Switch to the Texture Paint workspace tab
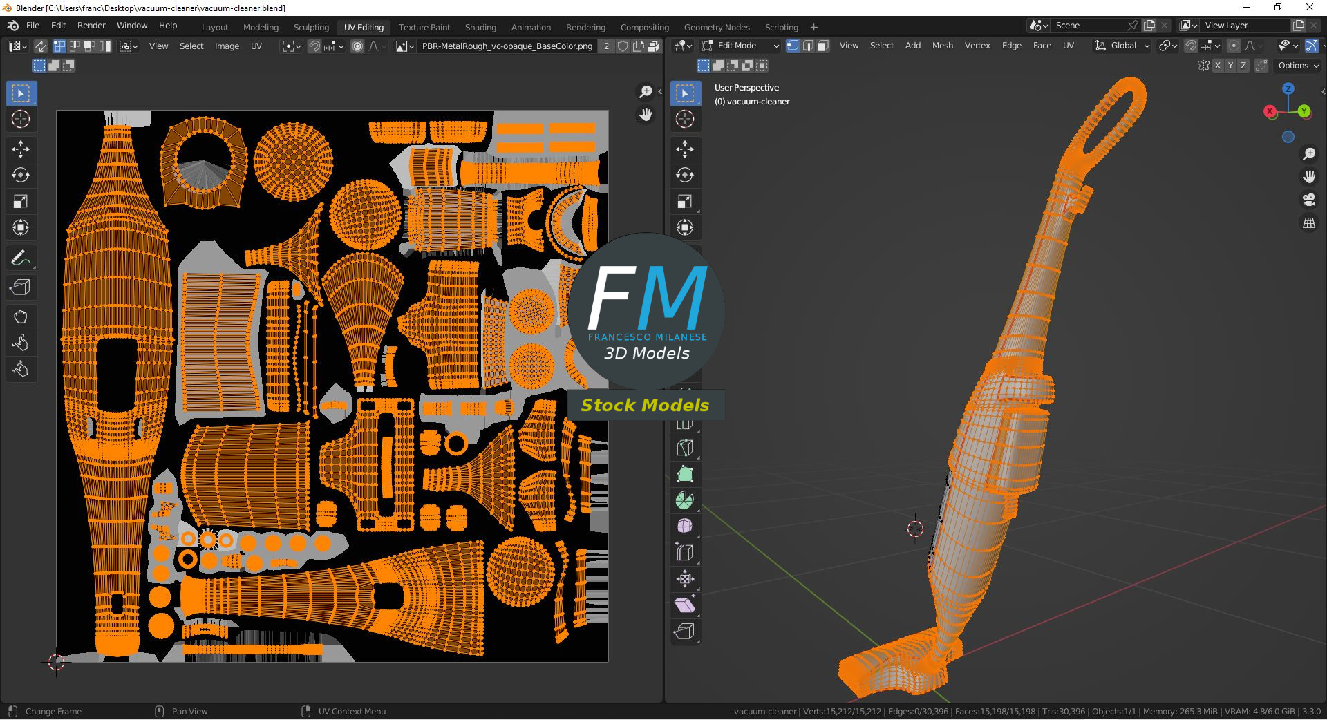This screenshot has width=1327, height=720. point(424,27)
